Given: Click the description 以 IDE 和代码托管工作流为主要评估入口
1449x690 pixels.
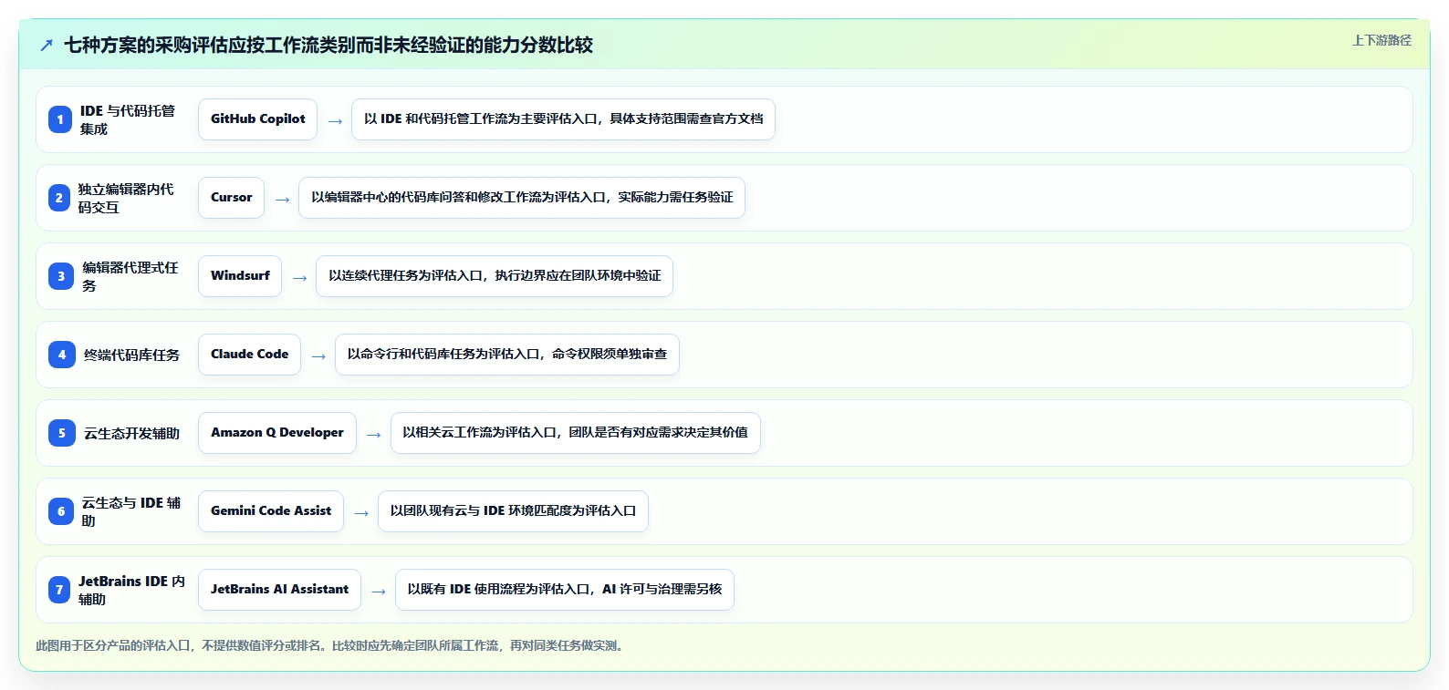Looking at the screenshot, I should click(563, 119).
